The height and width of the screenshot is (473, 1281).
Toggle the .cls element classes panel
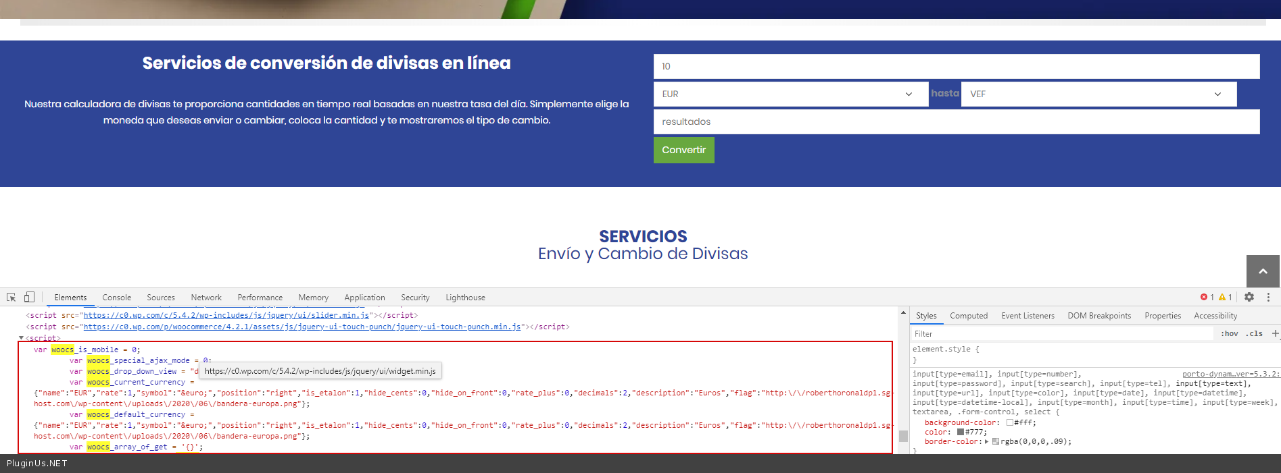1255,333
